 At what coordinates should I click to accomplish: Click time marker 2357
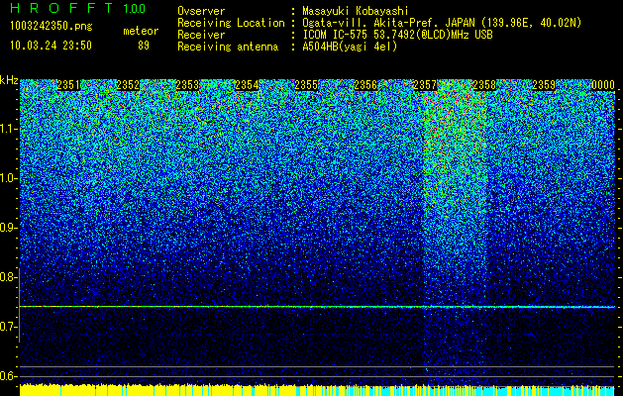click(x=425, y=85)
